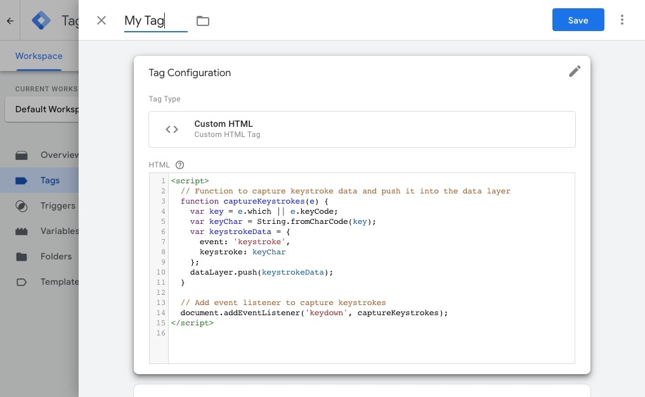Click the Tag Manager diamond logo
The image size is (645, 397).
pos(41,20)
